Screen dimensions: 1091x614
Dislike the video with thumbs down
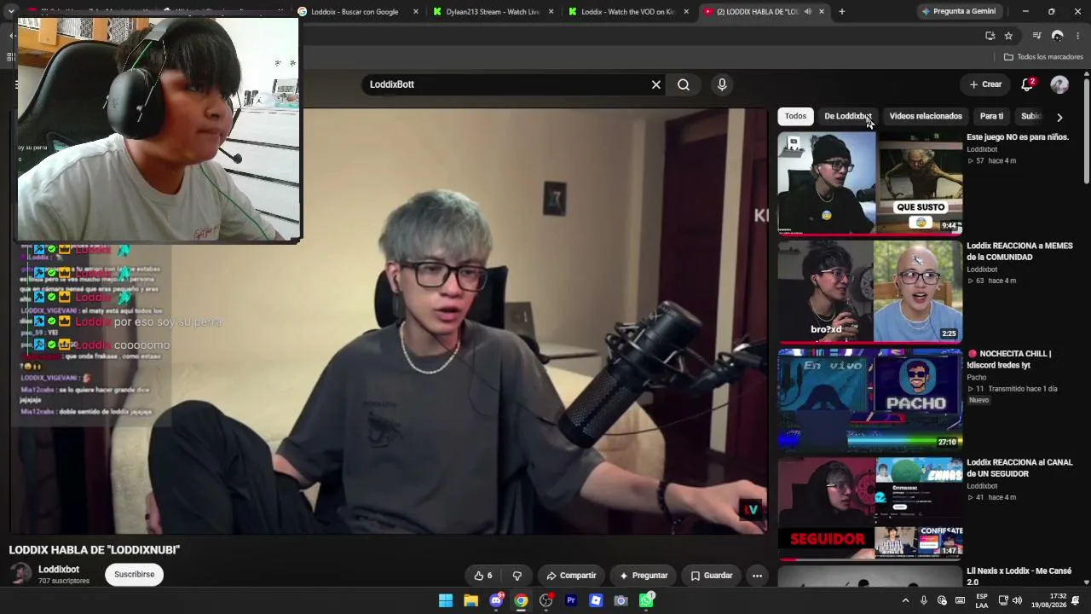(517, 576)
